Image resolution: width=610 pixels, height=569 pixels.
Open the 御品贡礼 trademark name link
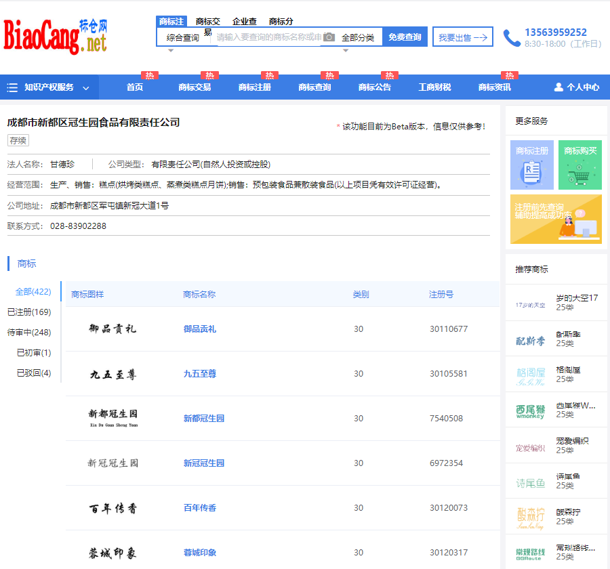point(199,329)
